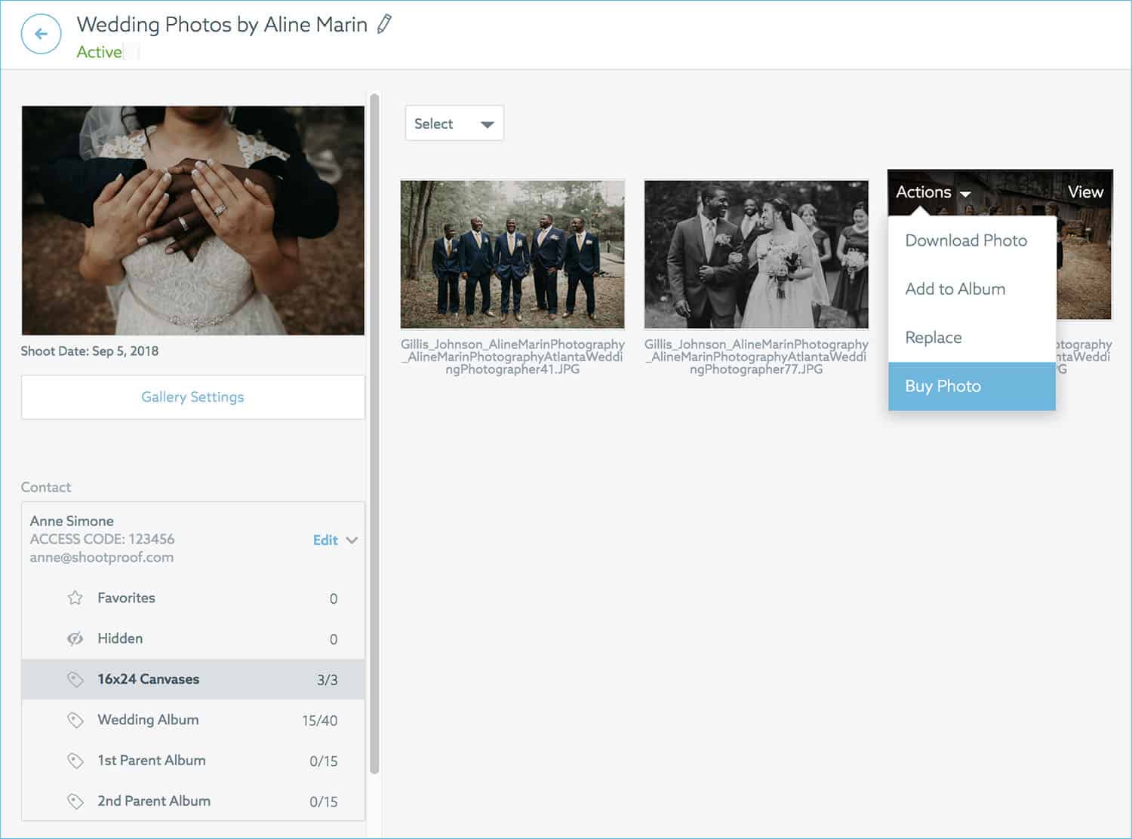
Task: Click the pencil icon to rename gallery
Action: tap(384, 24)
